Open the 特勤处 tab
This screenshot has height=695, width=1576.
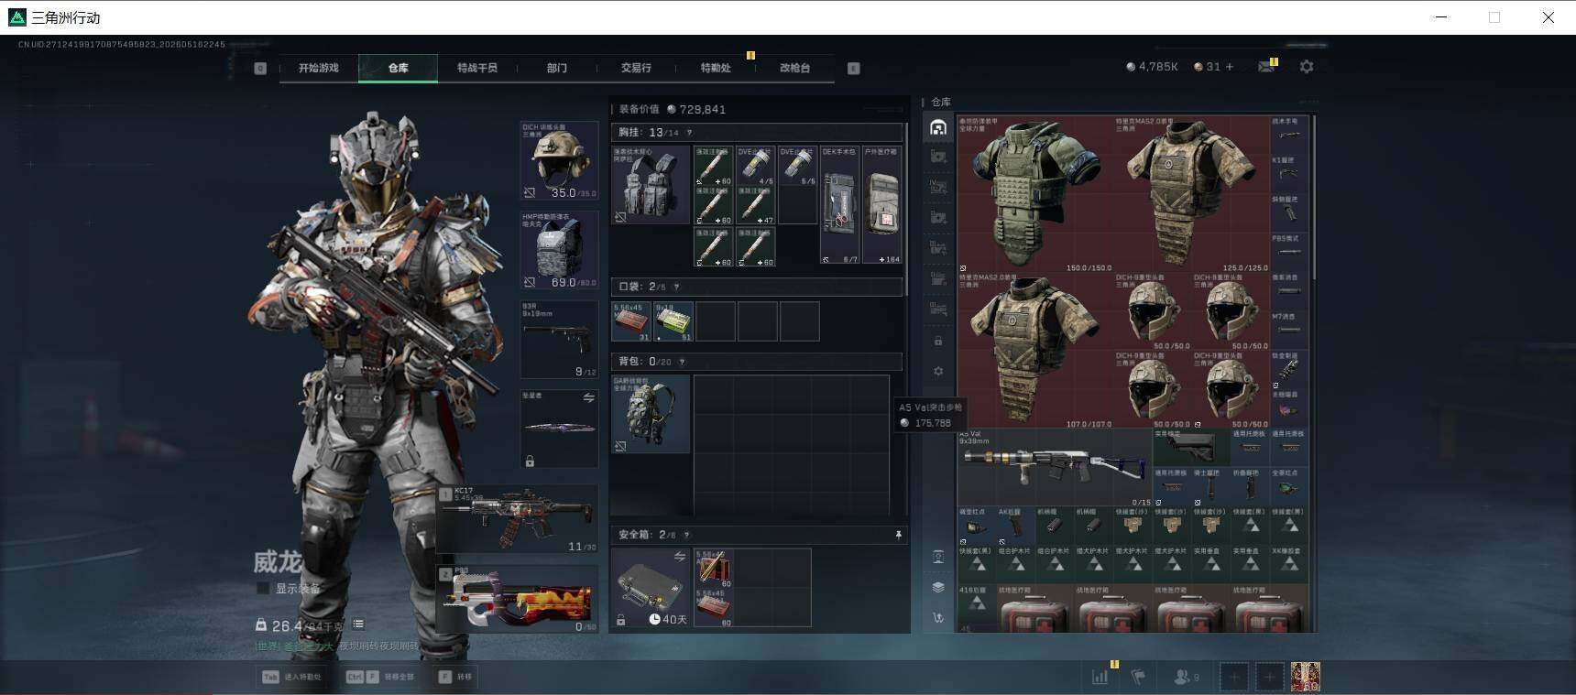(716, 68)
